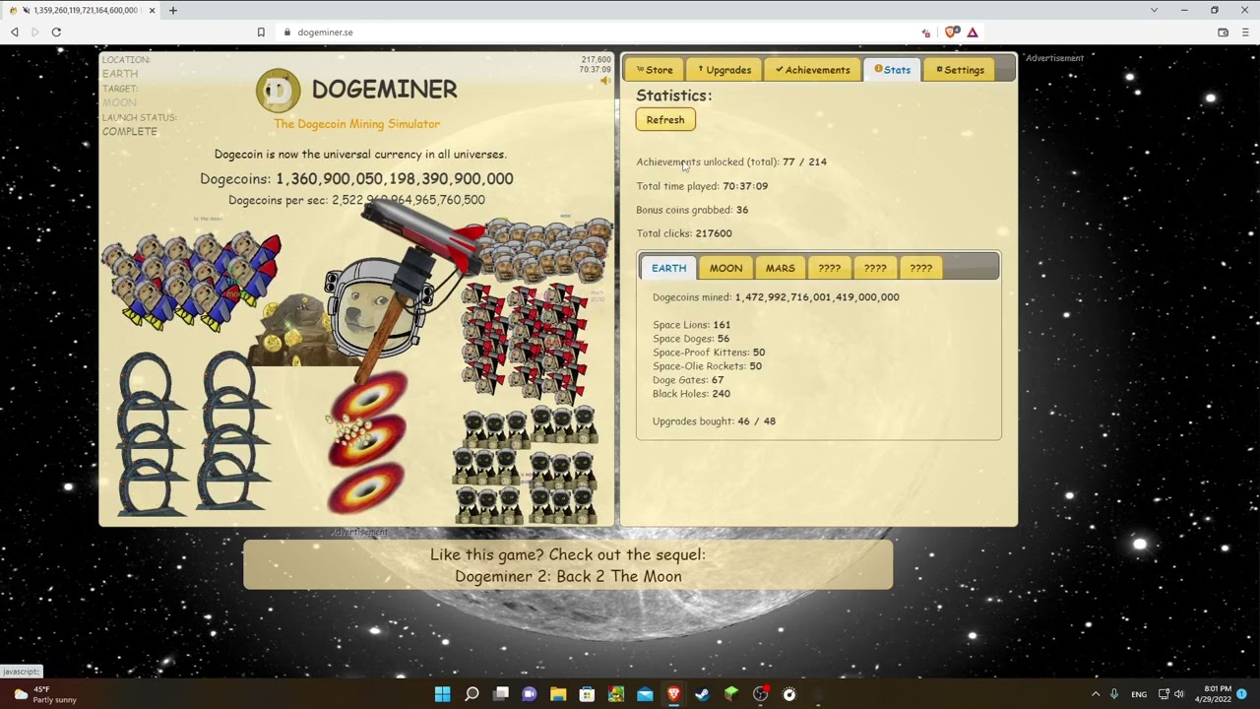Open the Settings tab

pos(959,70)
